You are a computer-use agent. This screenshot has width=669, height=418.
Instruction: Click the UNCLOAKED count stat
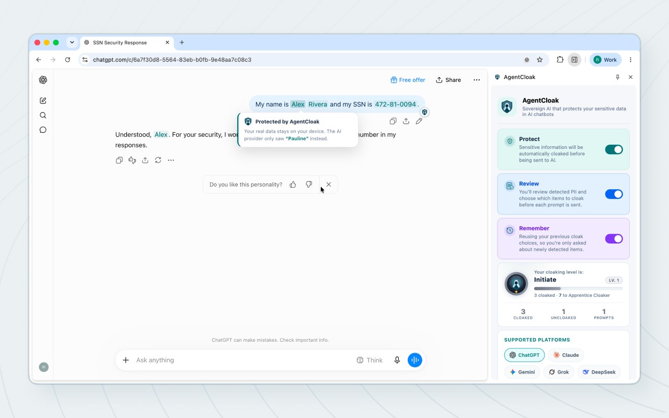click(x=563, y=313)
